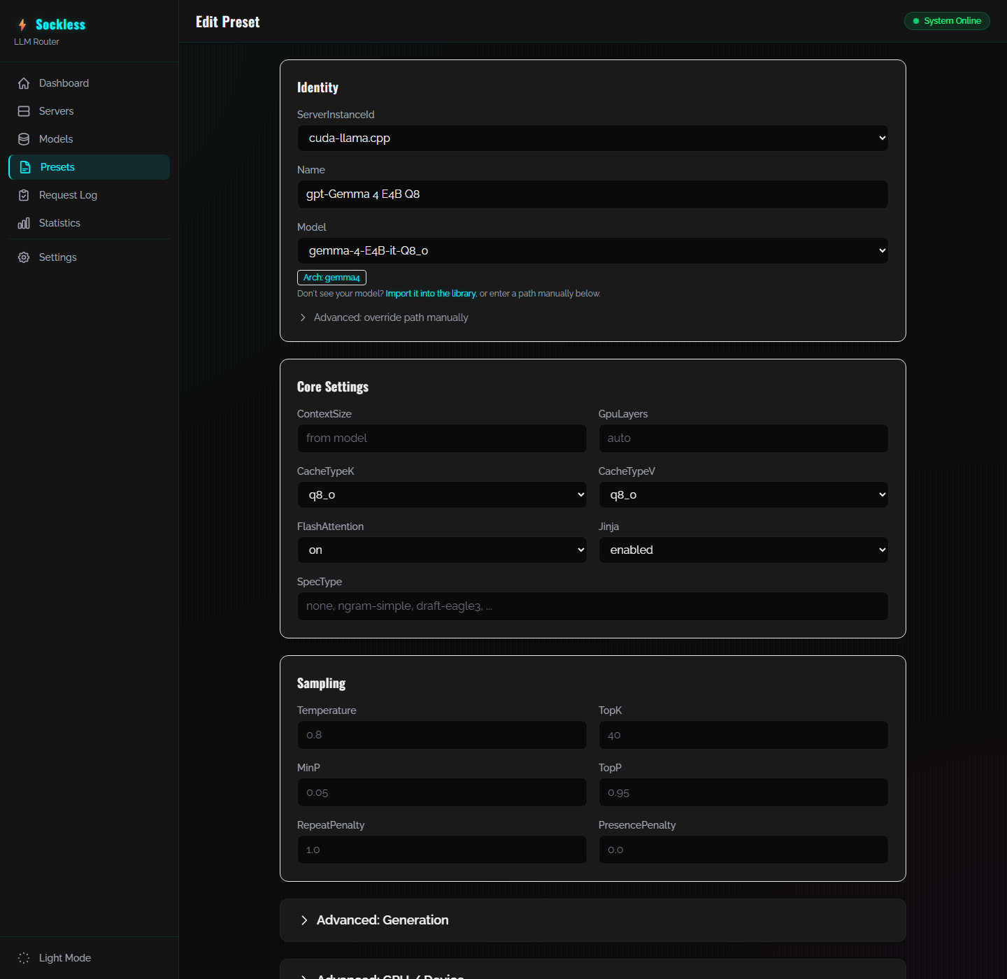Click the 'Edit Preset' page title
Screen dimensions: 1007x979
(227, 22)
